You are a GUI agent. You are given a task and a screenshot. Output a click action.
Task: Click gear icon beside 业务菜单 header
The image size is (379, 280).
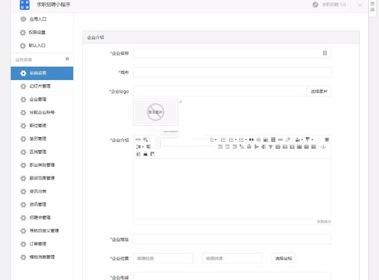[67, 59]
